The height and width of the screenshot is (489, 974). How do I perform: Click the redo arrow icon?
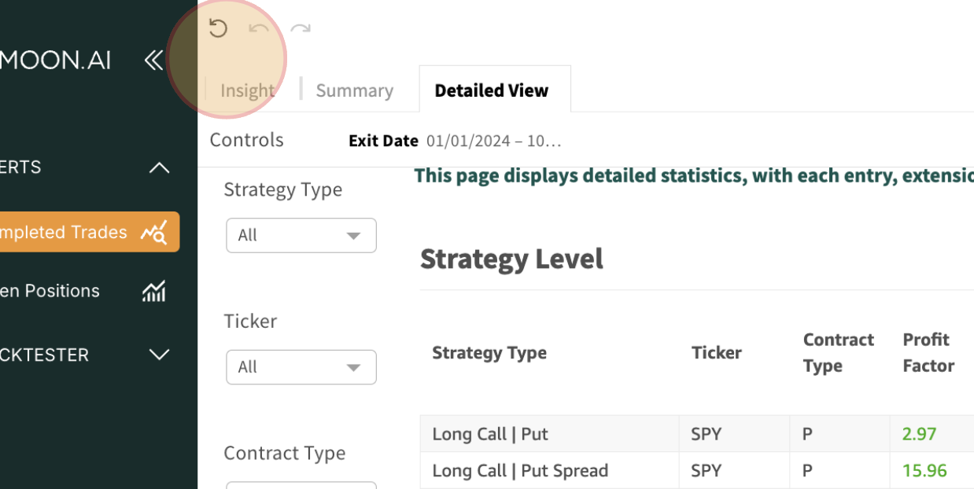(x=301, y=29)
